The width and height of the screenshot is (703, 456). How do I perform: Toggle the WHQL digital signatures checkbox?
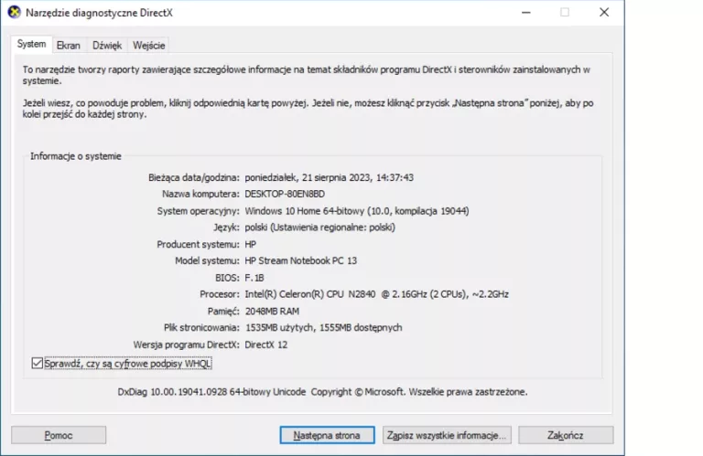[37, 364]
